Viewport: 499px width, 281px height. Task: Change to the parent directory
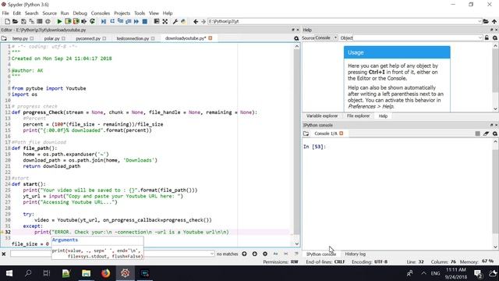point(494,21)
